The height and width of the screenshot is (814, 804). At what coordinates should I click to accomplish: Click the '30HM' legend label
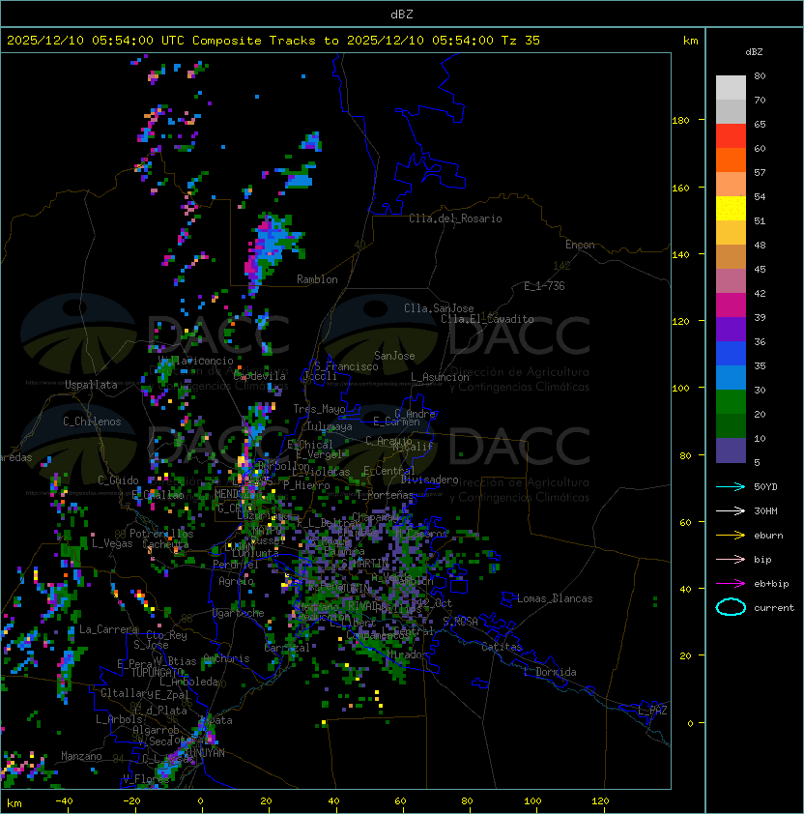click(765, 510)
